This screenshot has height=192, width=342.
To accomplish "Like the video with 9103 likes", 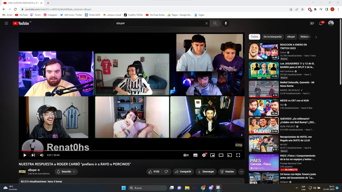I will tap(154, 171).
